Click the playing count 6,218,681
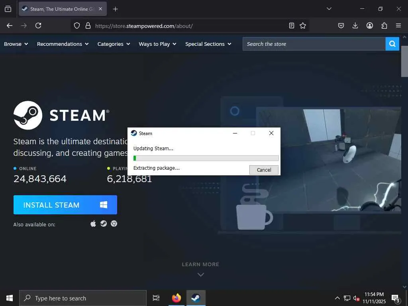The image size is (408, 306). (x=129, y=179)
